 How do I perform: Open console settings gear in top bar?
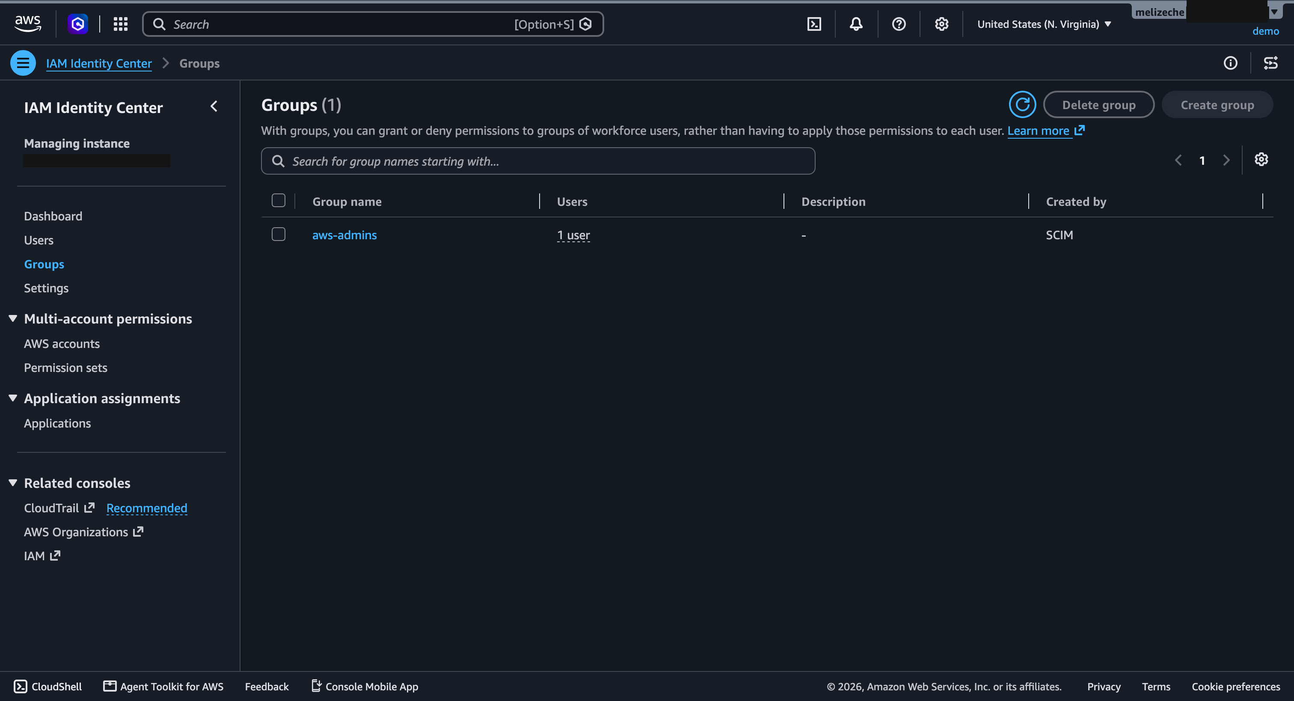[941, 24]
